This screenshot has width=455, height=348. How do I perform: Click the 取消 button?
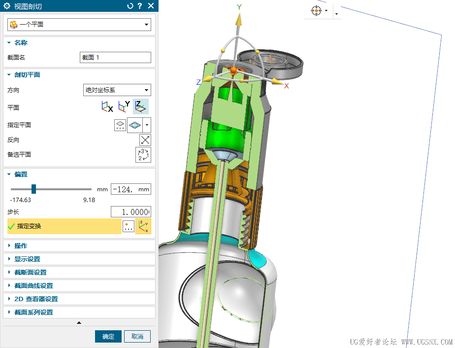pos(137,337)
